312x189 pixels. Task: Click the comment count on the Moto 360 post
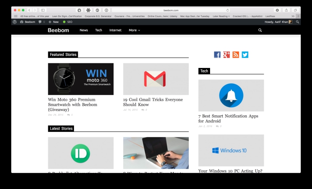point(70,115)
